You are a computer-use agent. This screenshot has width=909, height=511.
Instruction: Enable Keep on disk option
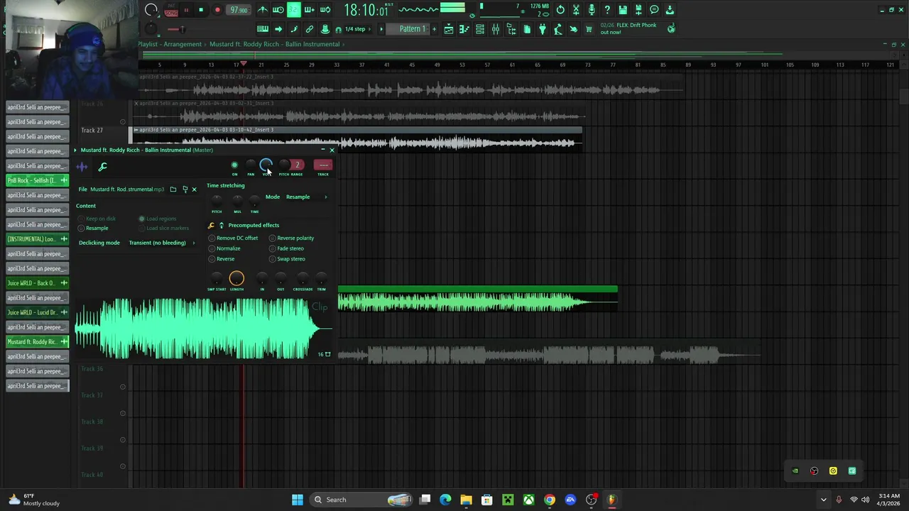click(x=98, y=219)
